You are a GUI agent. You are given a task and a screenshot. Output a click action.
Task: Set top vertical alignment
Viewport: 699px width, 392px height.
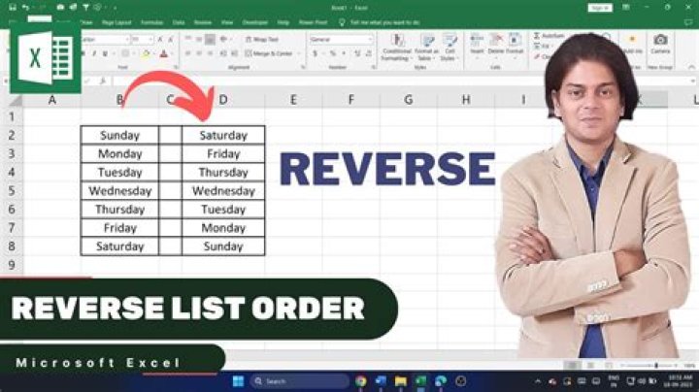click(188, 39)
